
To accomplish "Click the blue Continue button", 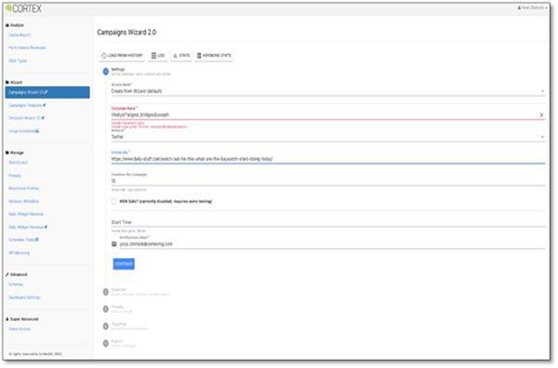I will [x=124, y=264].
